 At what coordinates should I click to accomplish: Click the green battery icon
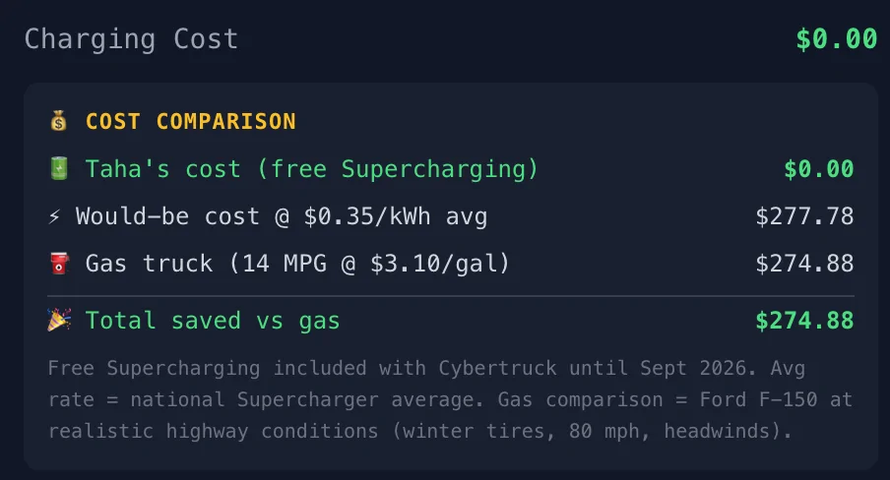(59, 169)
